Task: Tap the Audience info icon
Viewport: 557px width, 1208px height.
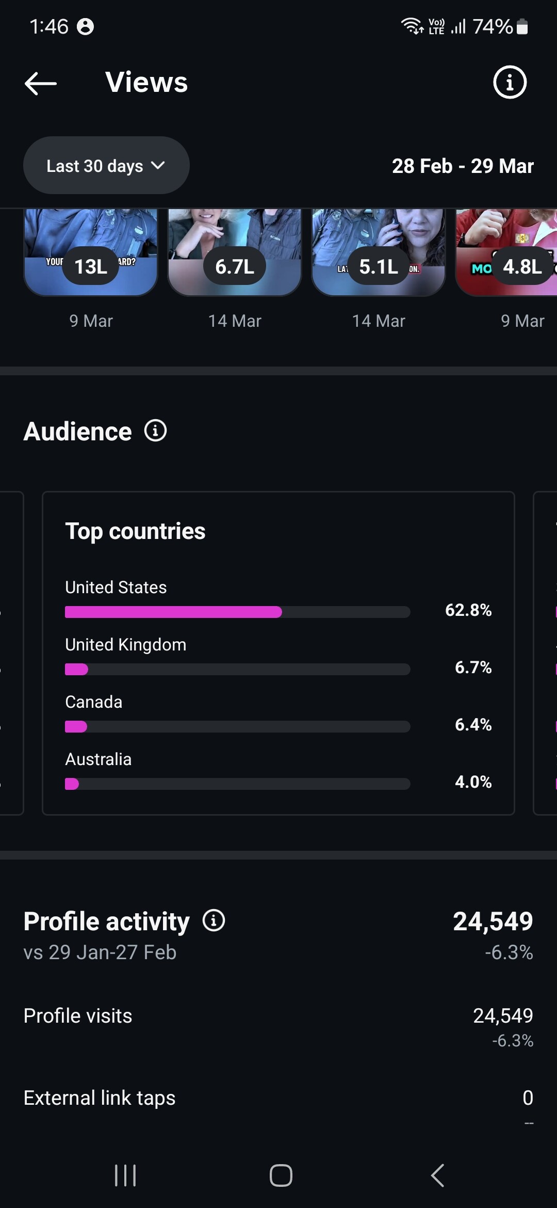Action: pos(155,431)
